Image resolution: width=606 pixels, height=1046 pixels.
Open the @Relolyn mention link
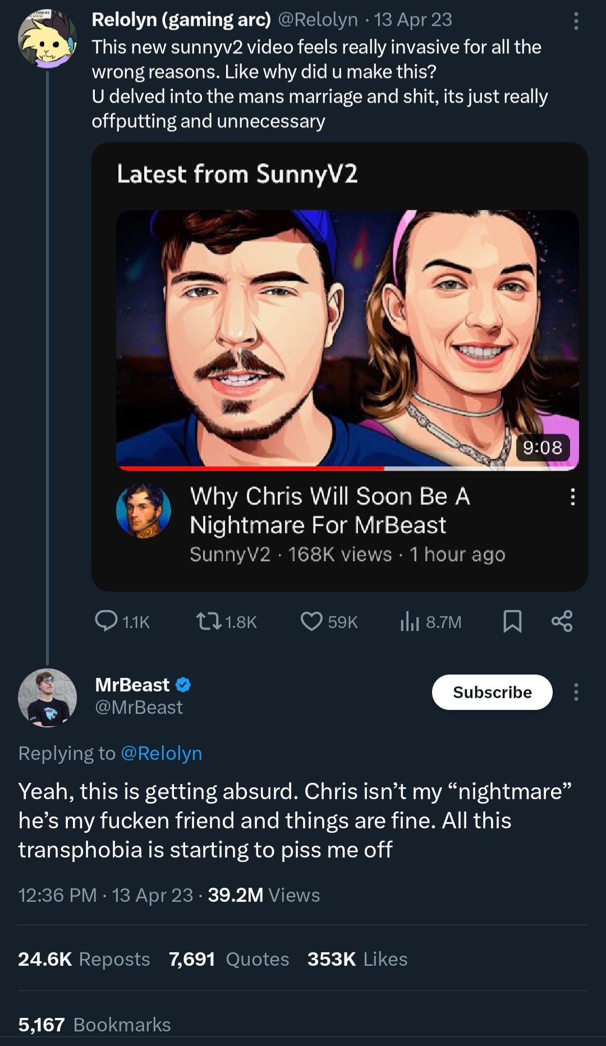(162, 753)
